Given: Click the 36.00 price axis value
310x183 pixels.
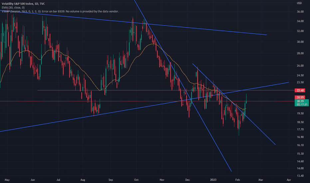Looking at the screenshot, I should [300, 12].
